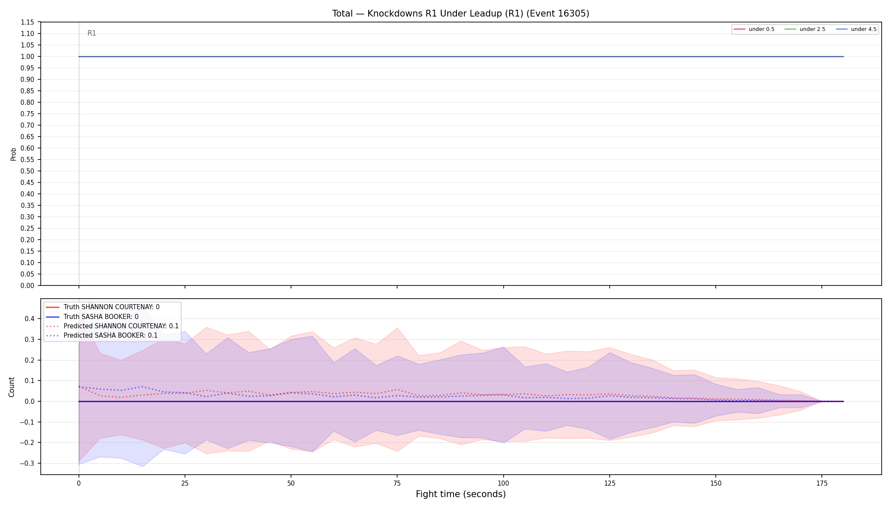Click the 25 tick on time axis

click(x=185, y=483)
